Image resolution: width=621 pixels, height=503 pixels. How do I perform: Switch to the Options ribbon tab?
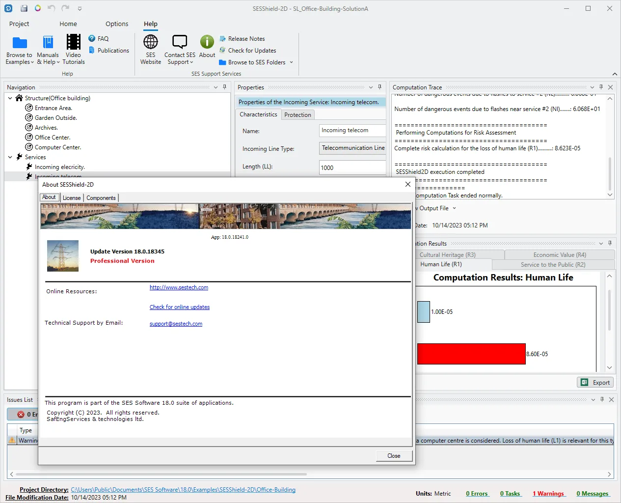pyautogui.click(x=117, y=24)
